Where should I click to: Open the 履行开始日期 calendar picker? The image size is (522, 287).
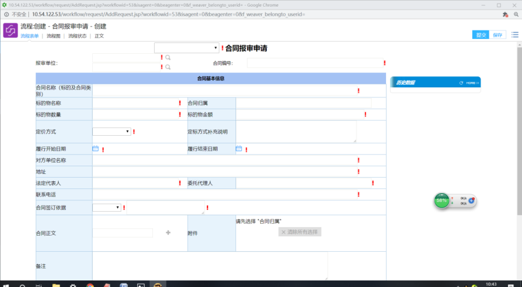point(95,148)
